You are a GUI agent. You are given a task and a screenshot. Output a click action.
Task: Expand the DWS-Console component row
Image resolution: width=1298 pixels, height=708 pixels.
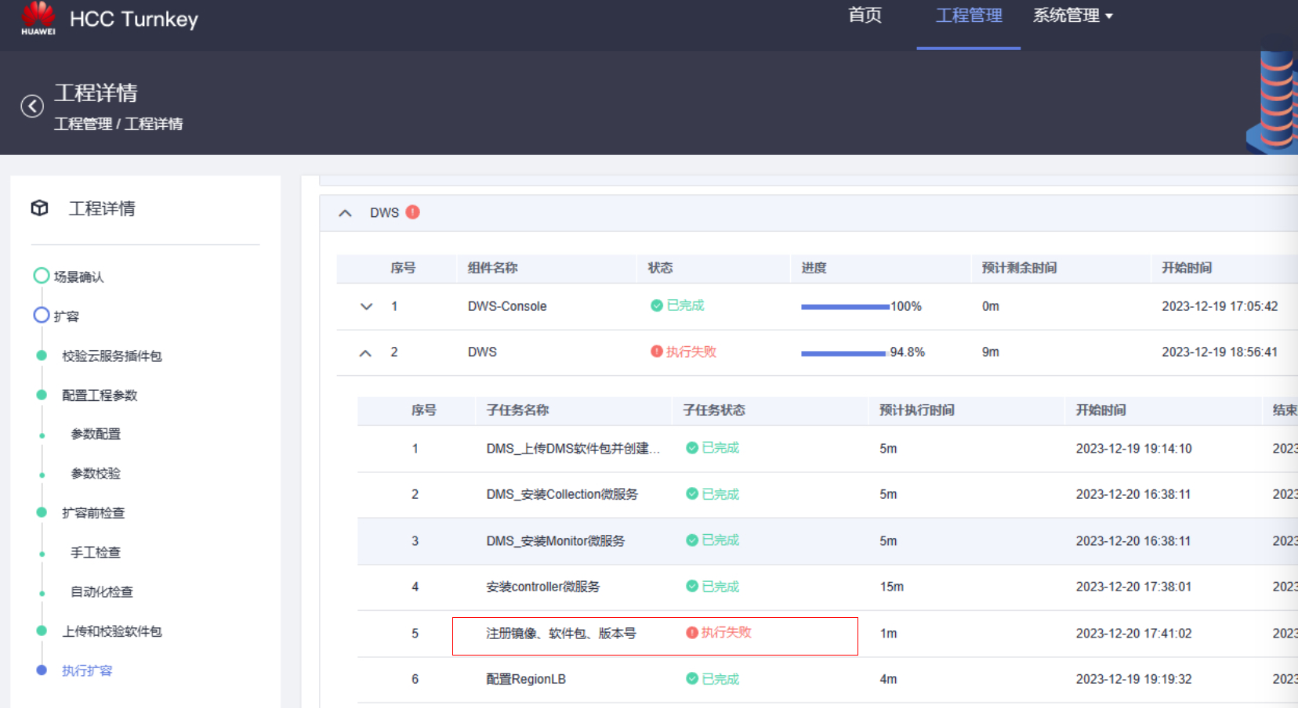coord(366,306)
